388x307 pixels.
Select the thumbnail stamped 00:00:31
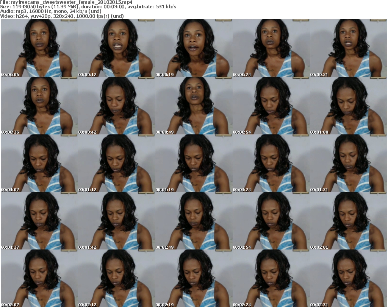pos(349,48)
